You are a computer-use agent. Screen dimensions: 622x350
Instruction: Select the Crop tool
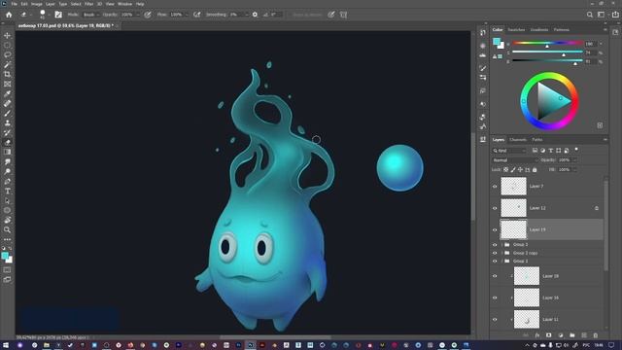pyautogui.click(x=7, y=74)
